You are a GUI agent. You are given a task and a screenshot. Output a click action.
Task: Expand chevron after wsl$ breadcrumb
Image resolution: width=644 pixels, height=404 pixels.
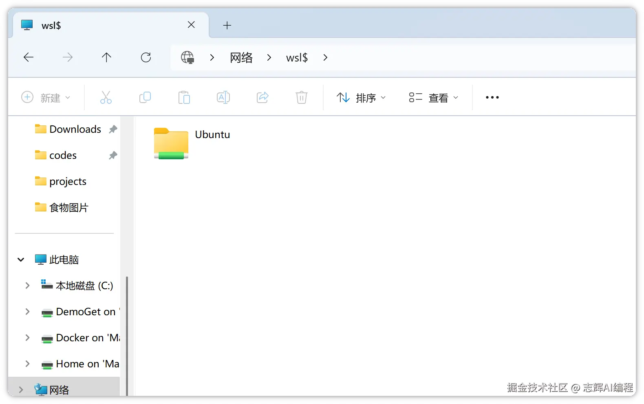point(325,58)
